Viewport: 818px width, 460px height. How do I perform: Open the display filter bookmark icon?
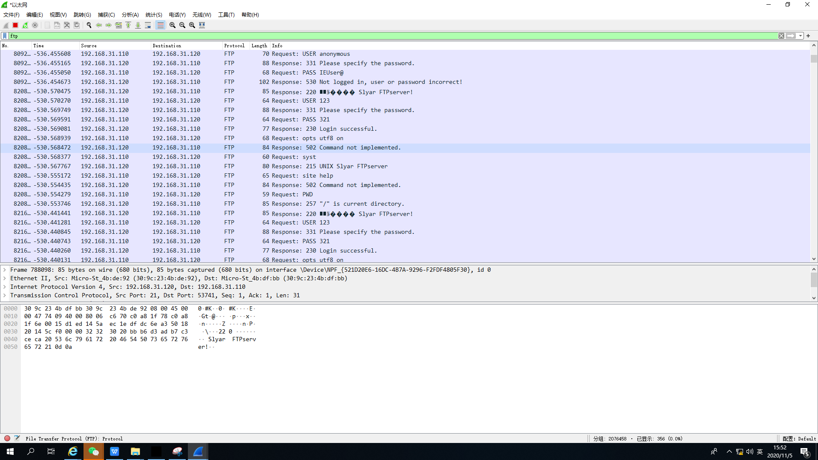point(5,36)
